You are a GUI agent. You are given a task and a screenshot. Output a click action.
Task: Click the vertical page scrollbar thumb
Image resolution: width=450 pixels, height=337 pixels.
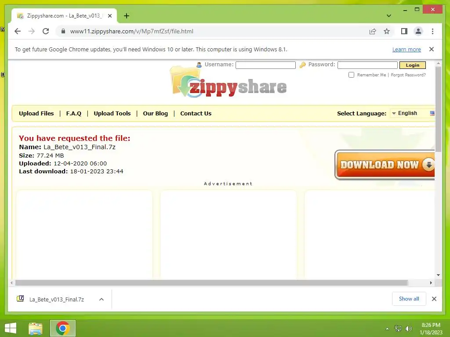pos(438,109)
